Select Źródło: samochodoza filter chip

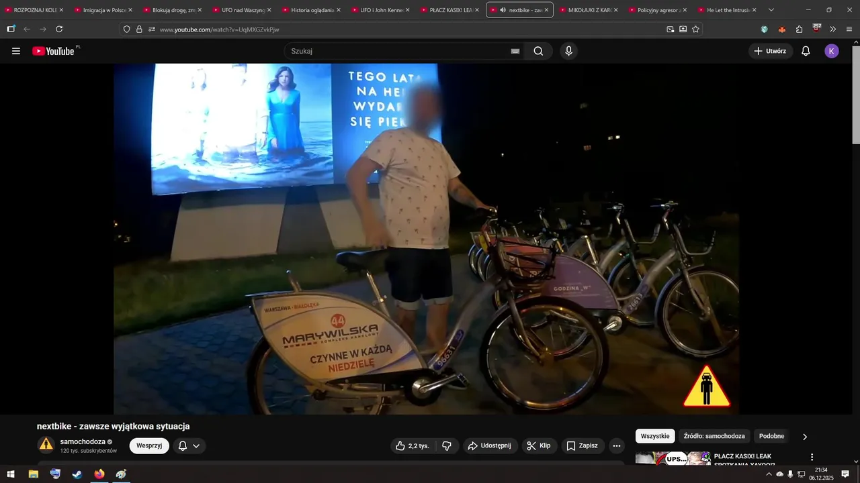[714, 436]
